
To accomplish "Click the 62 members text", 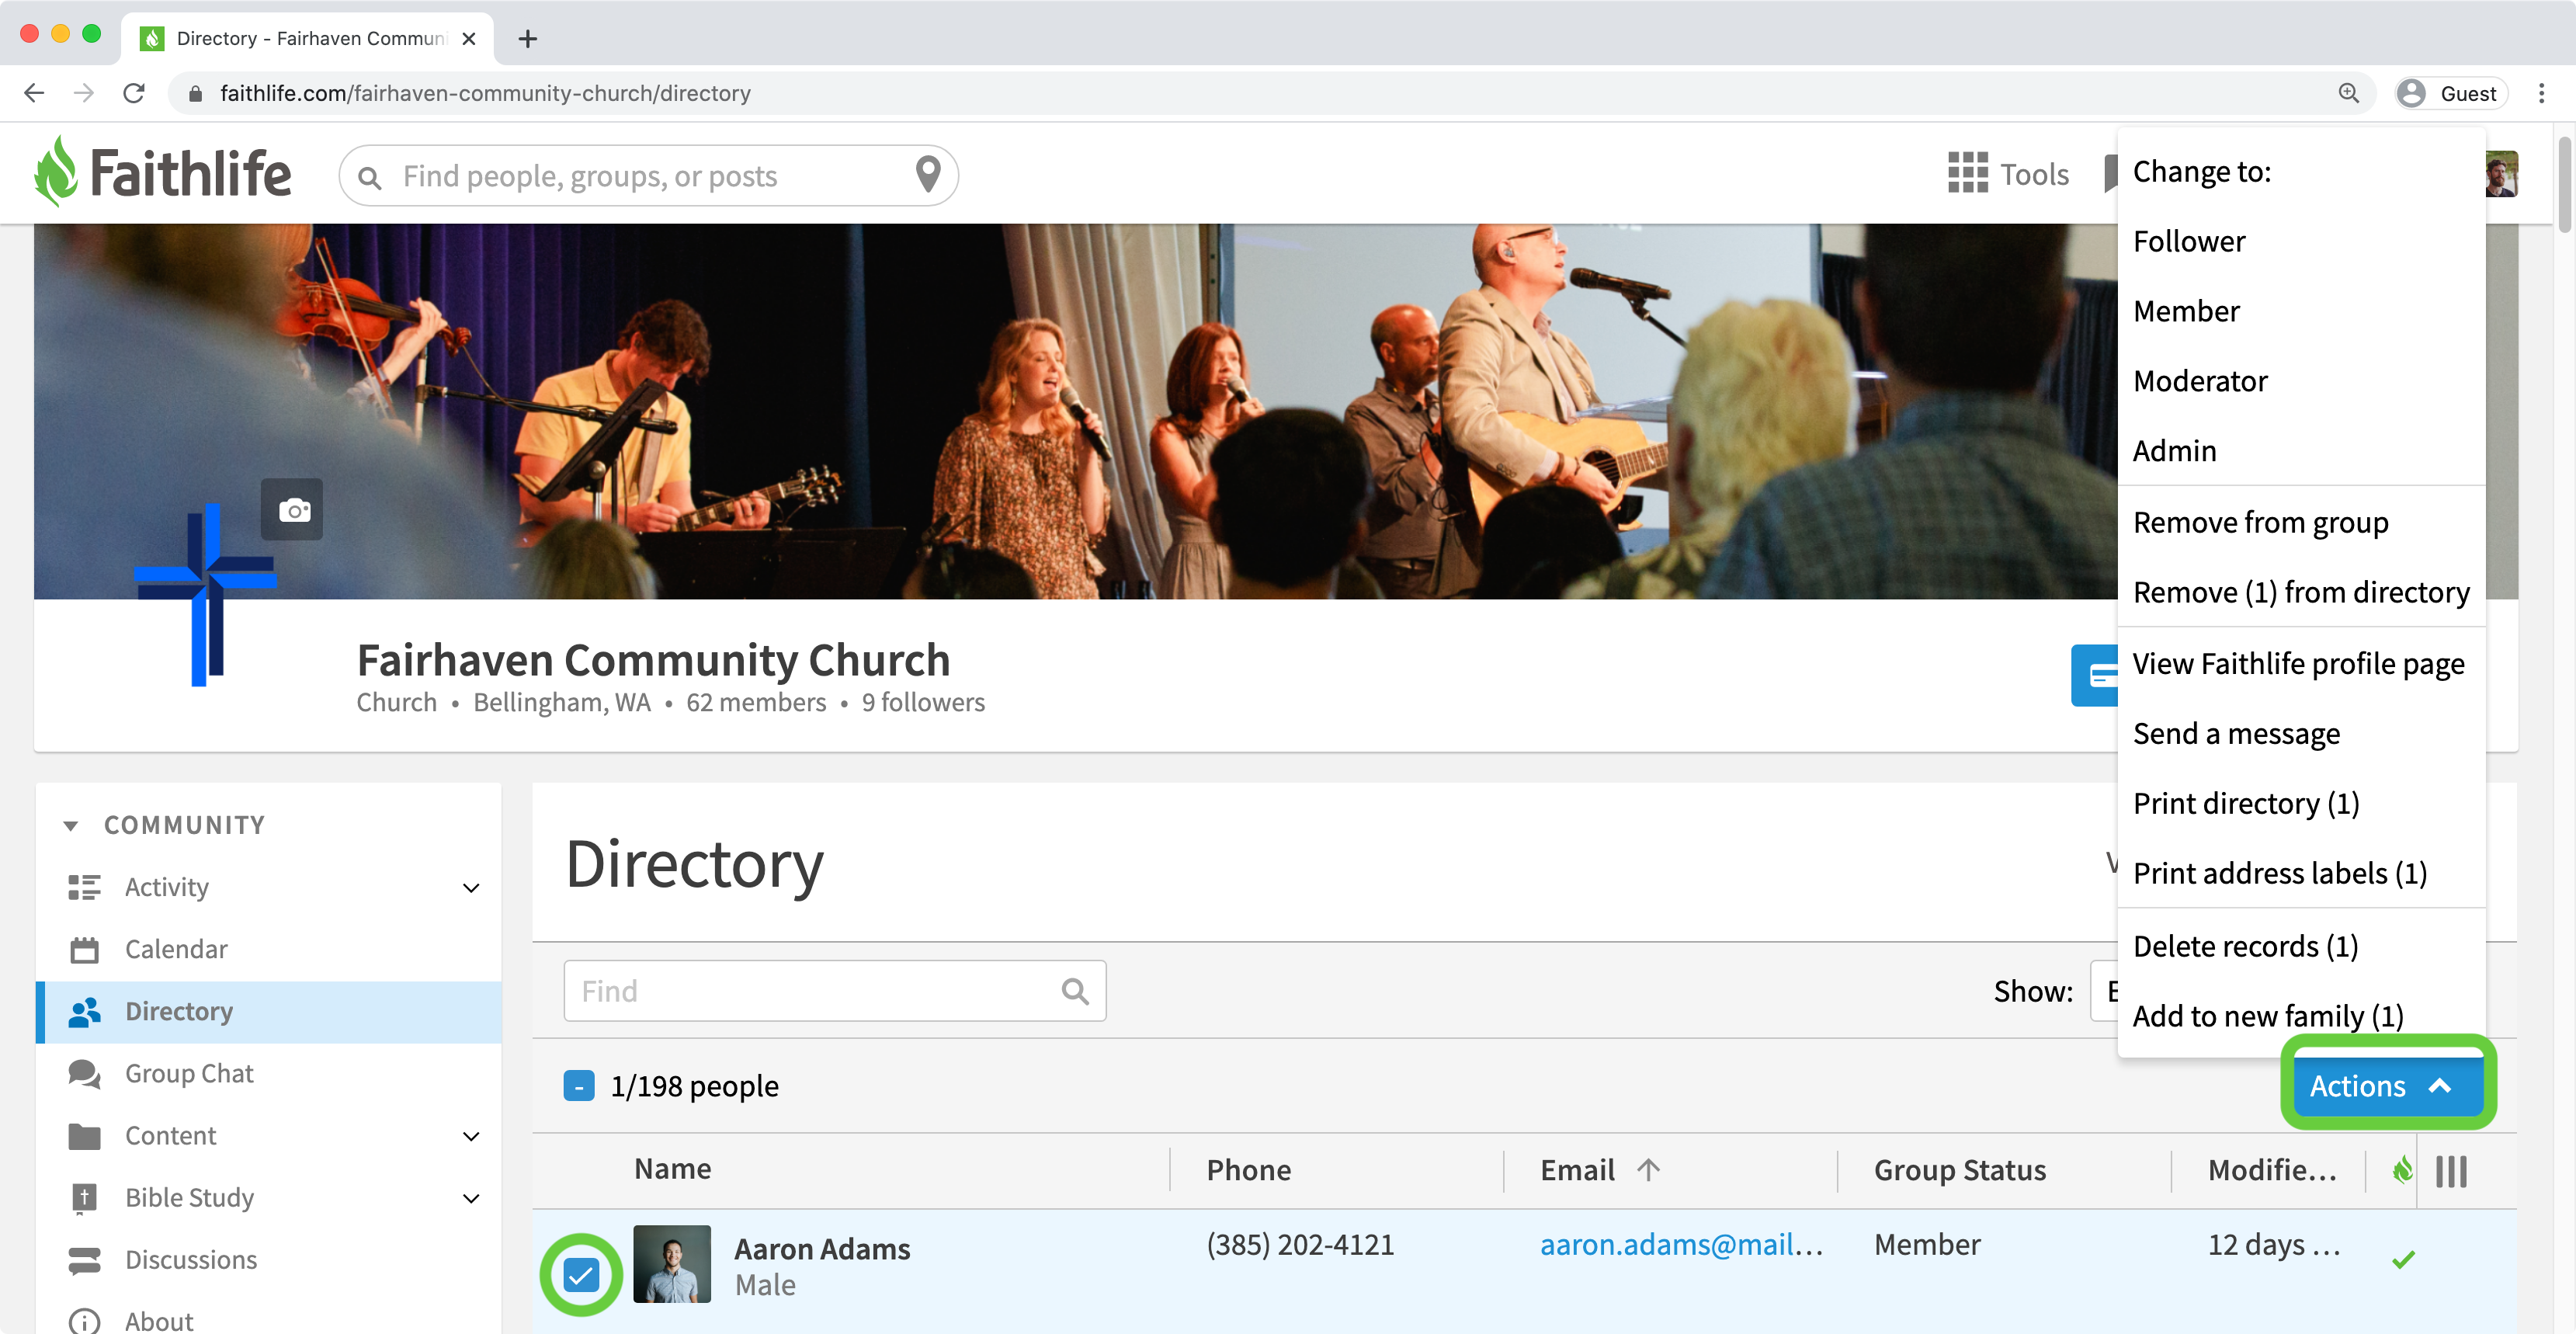I will (756, 703).
